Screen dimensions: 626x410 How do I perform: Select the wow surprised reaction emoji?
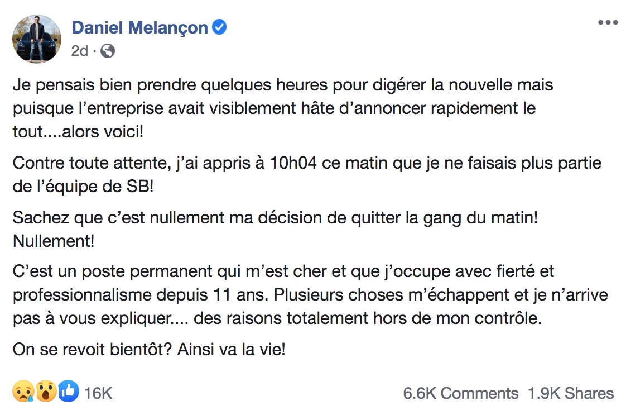pos(46,391)
